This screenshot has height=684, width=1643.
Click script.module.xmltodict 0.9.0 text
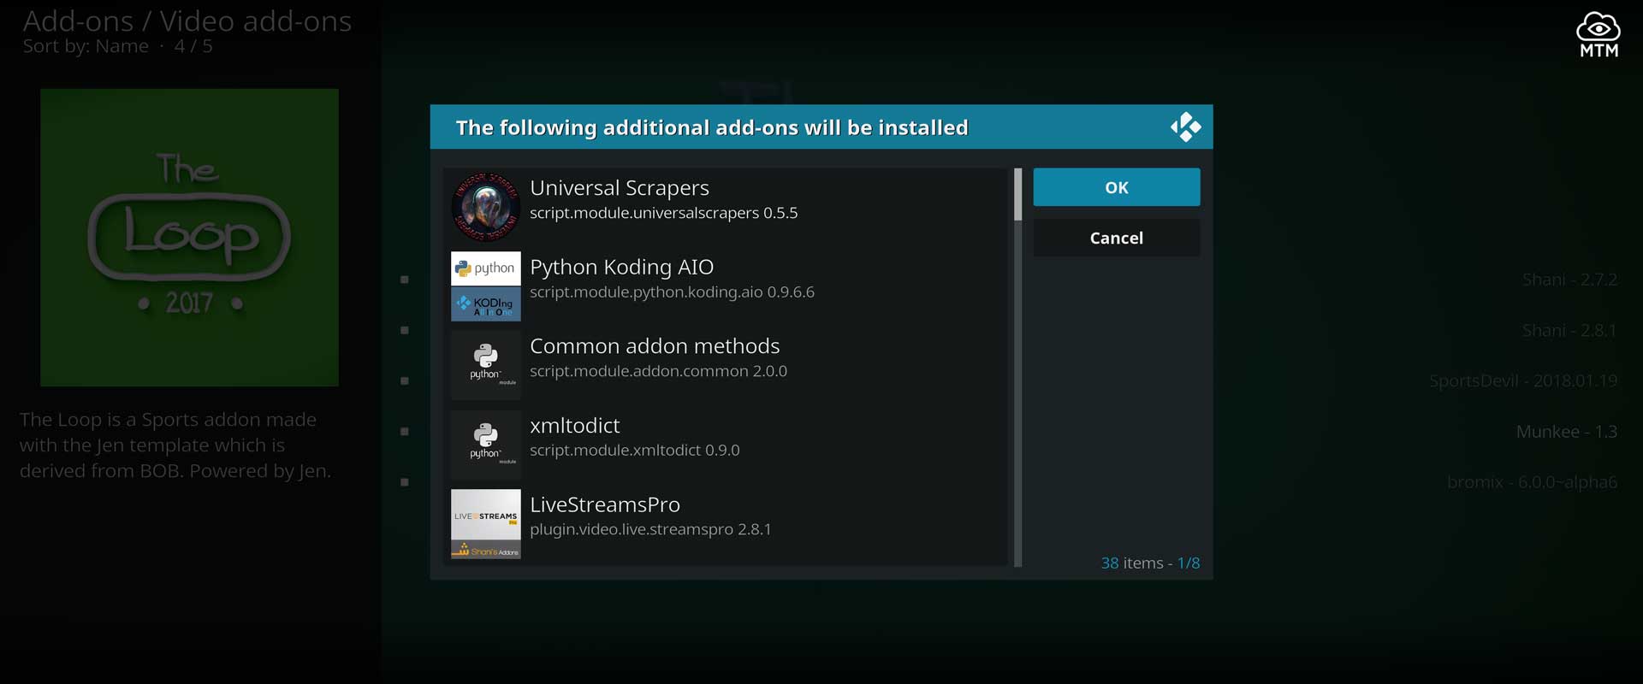coord(634,451)
